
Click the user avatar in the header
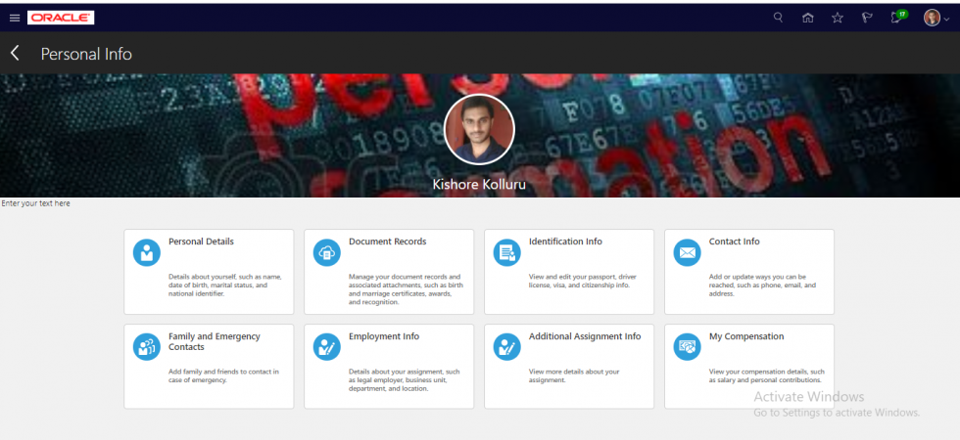click(932, 18)
